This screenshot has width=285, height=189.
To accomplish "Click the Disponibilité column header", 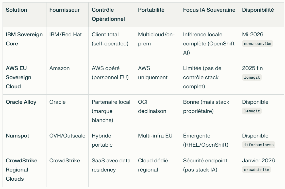I will (x=258, y=10).
